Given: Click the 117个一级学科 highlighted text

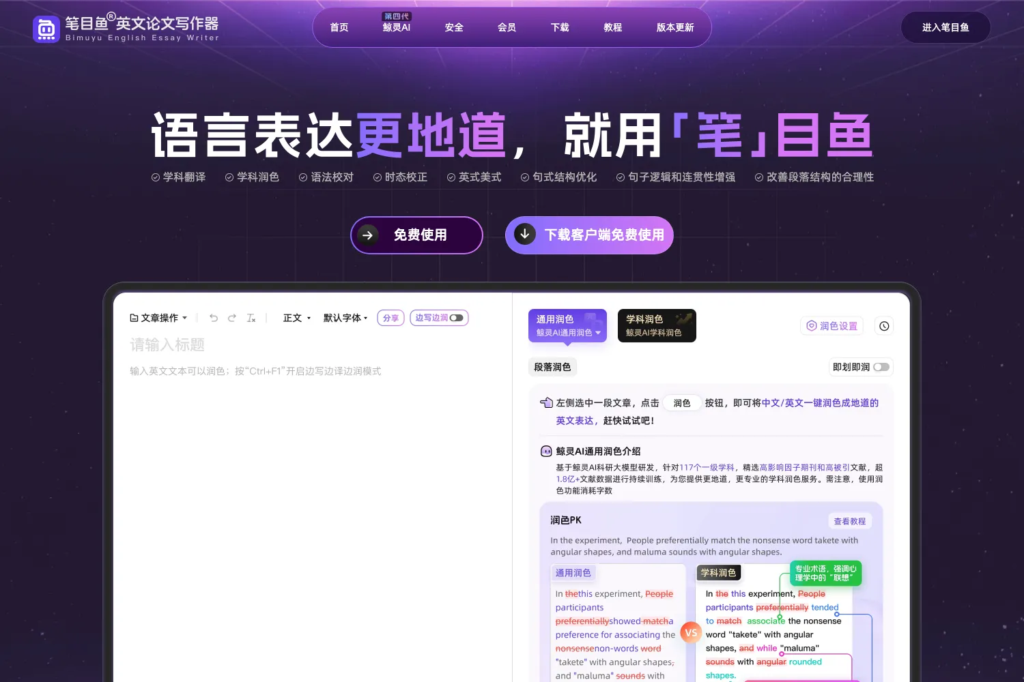Looking at the screenshot, I should 707,467.
